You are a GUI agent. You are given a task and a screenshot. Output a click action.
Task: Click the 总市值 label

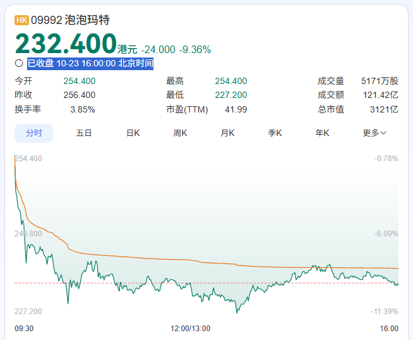point(331,109)
